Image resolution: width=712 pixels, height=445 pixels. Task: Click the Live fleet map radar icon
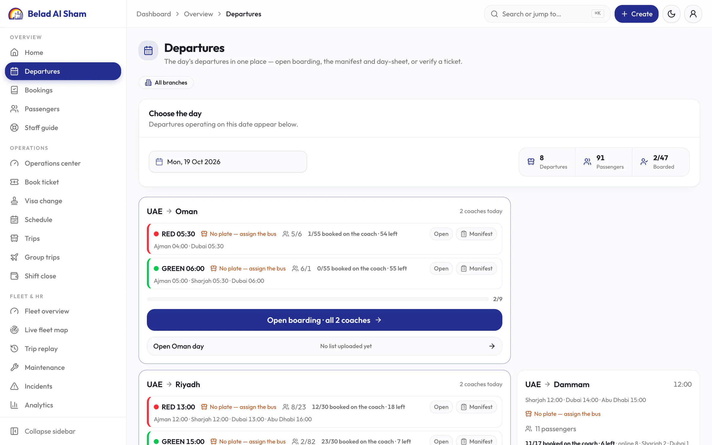[14, 330]
